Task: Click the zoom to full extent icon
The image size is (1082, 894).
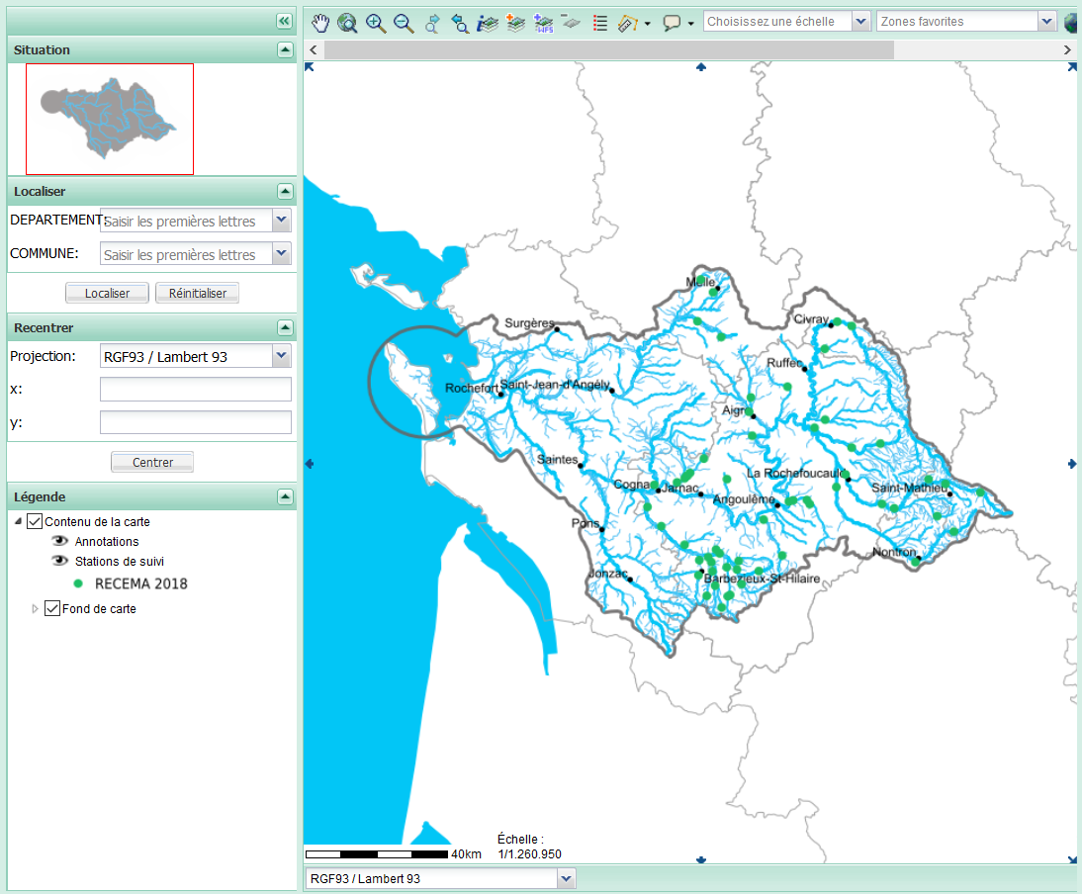Action: point(347,23)
